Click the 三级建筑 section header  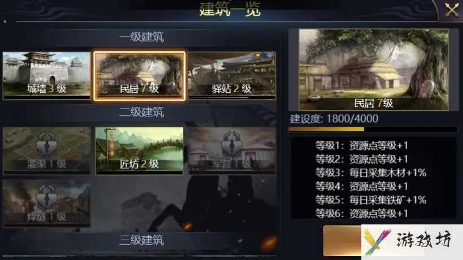[141, 240]
